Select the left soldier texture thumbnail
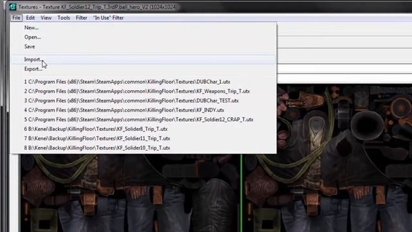The image size is (412, 232). point(130,193)
